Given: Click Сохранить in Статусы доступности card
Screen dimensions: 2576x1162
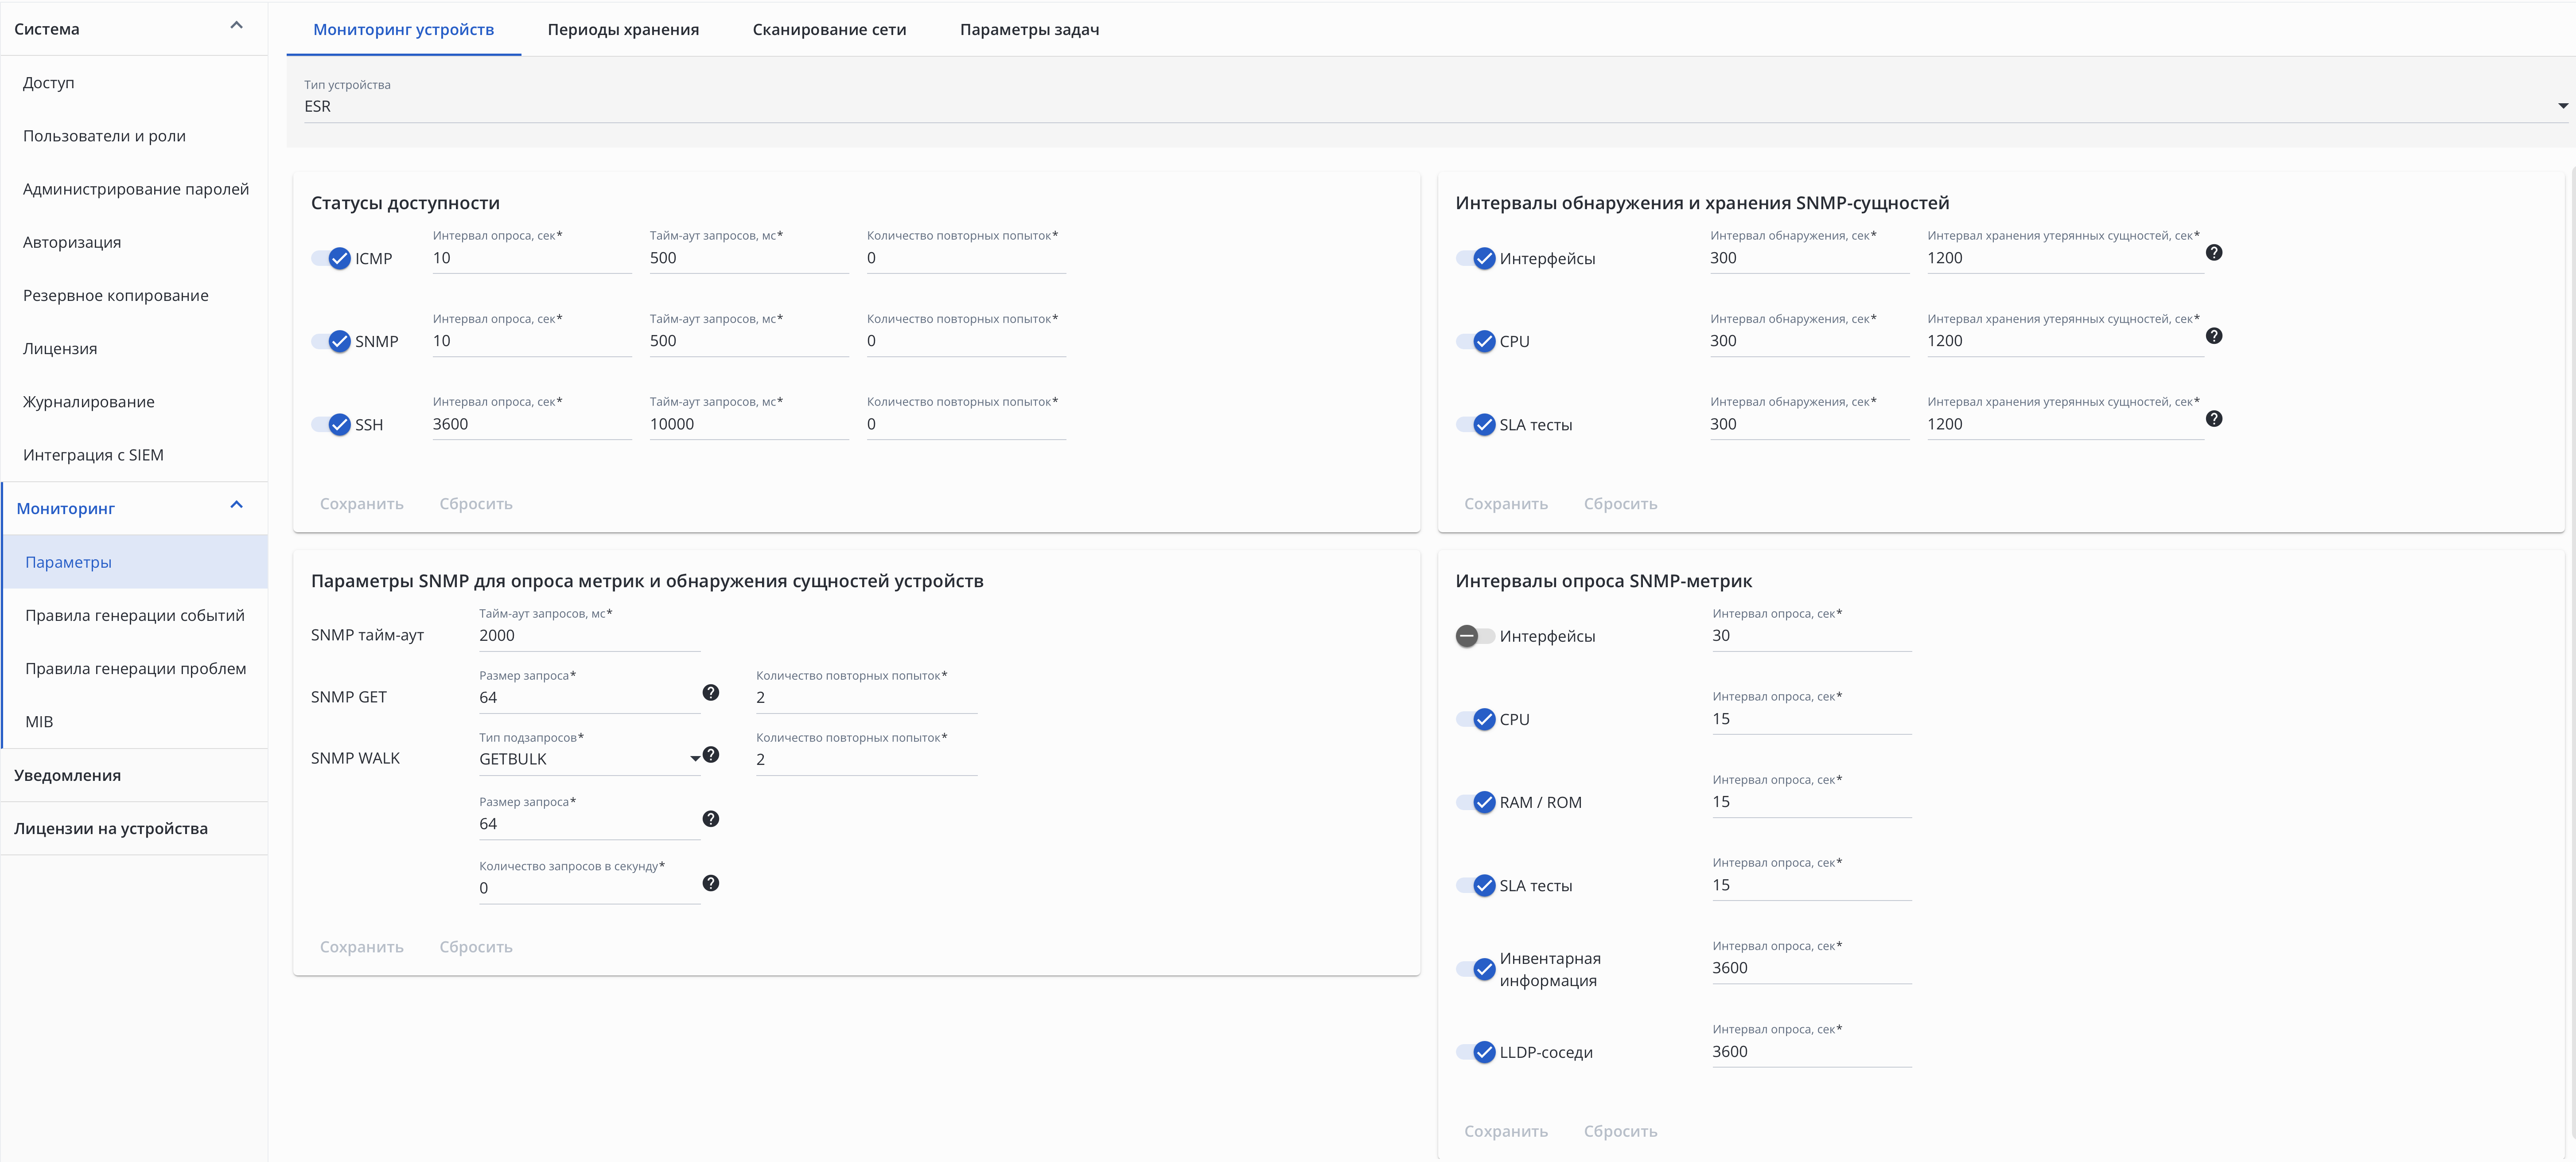Looking at the screenshot, I should [x=361, y=504].
